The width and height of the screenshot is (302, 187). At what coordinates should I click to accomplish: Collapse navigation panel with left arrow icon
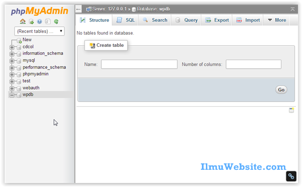pos(79,9)
